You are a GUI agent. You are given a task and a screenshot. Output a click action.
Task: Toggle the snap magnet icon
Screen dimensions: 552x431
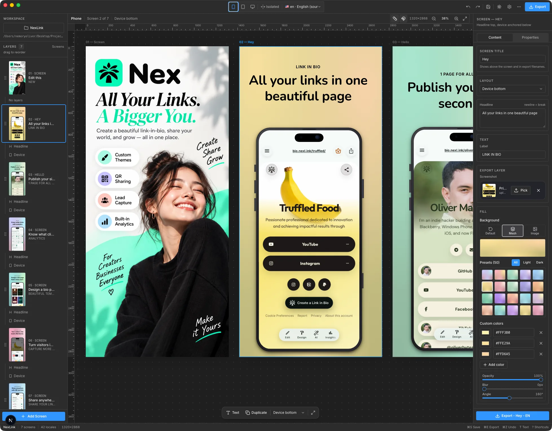coord(403,19)
